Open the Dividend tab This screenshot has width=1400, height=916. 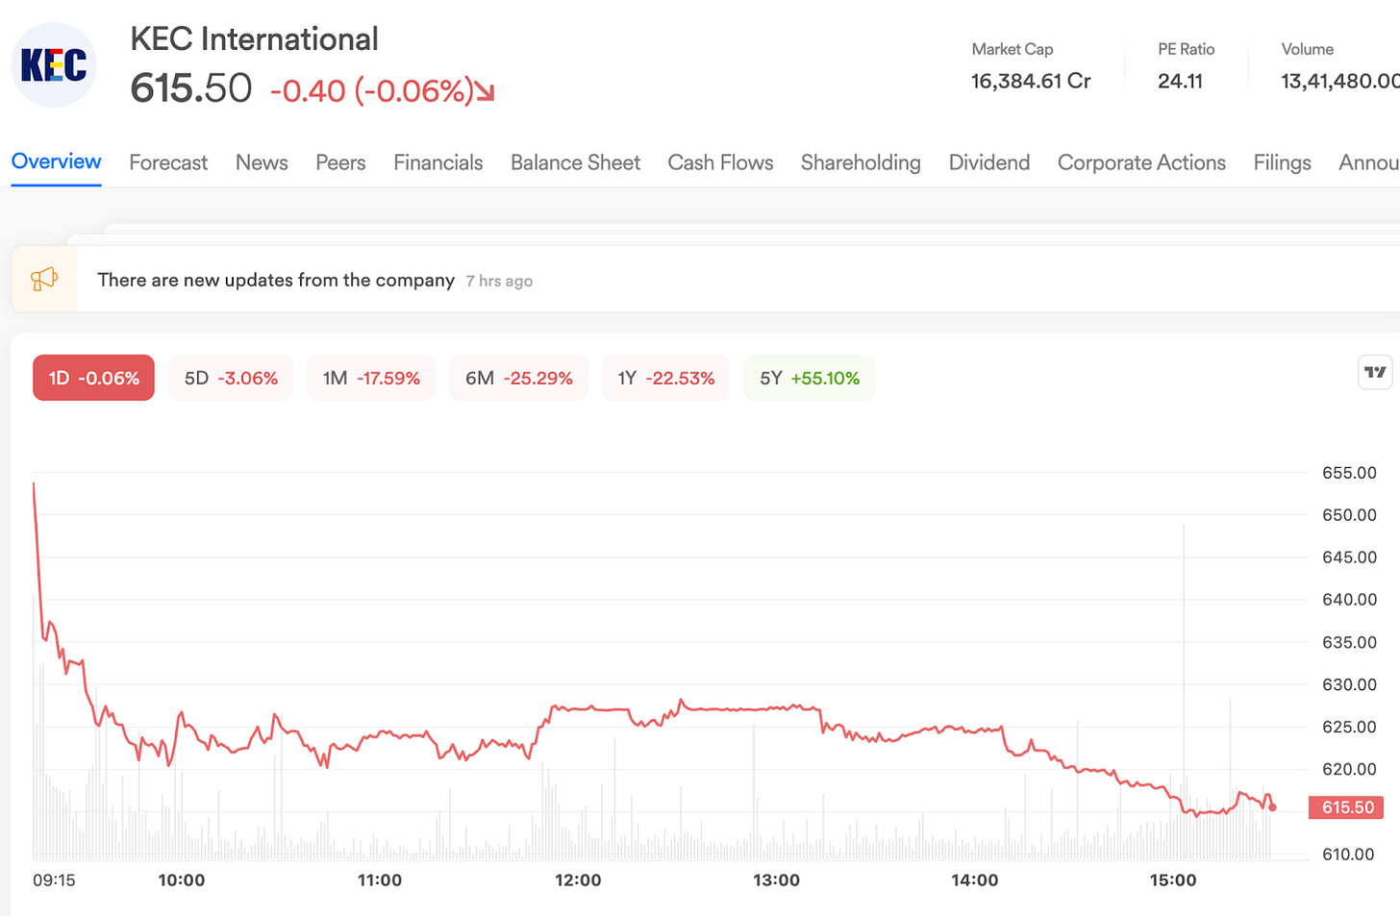tap(988, 162)
